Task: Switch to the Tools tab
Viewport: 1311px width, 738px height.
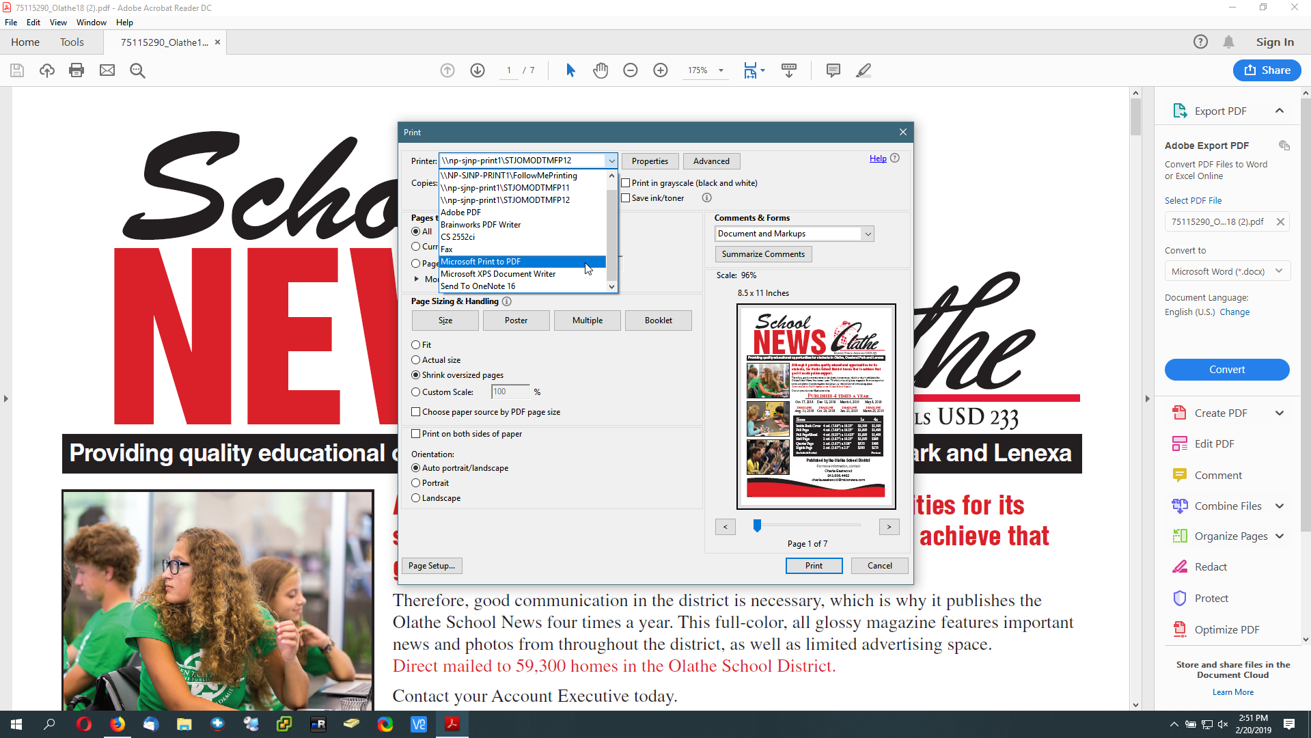Action: coord(72,42)
